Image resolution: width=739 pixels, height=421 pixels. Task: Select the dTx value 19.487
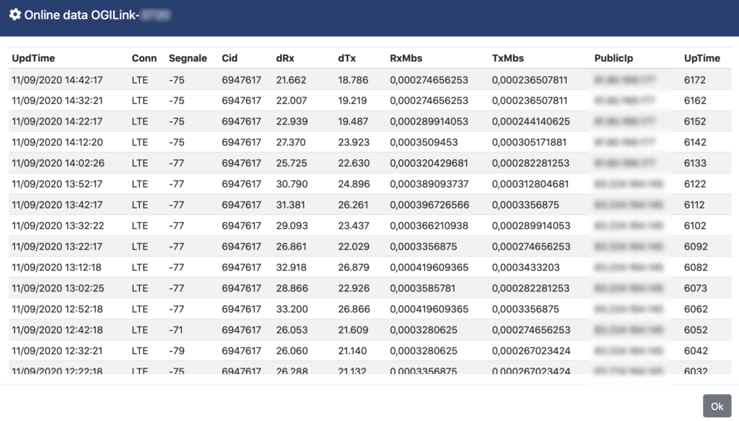353,122
